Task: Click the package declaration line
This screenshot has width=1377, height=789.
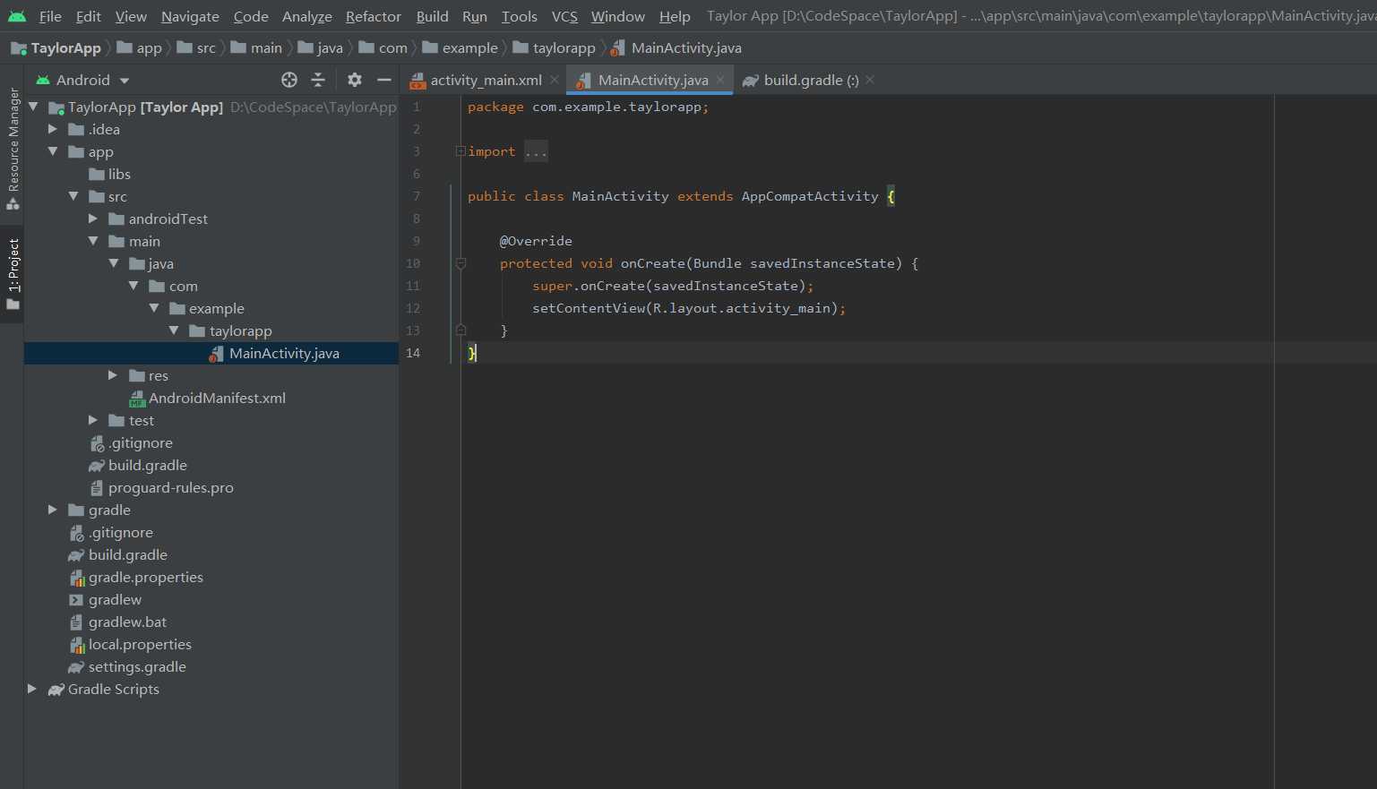Action: tap(588, 107)
